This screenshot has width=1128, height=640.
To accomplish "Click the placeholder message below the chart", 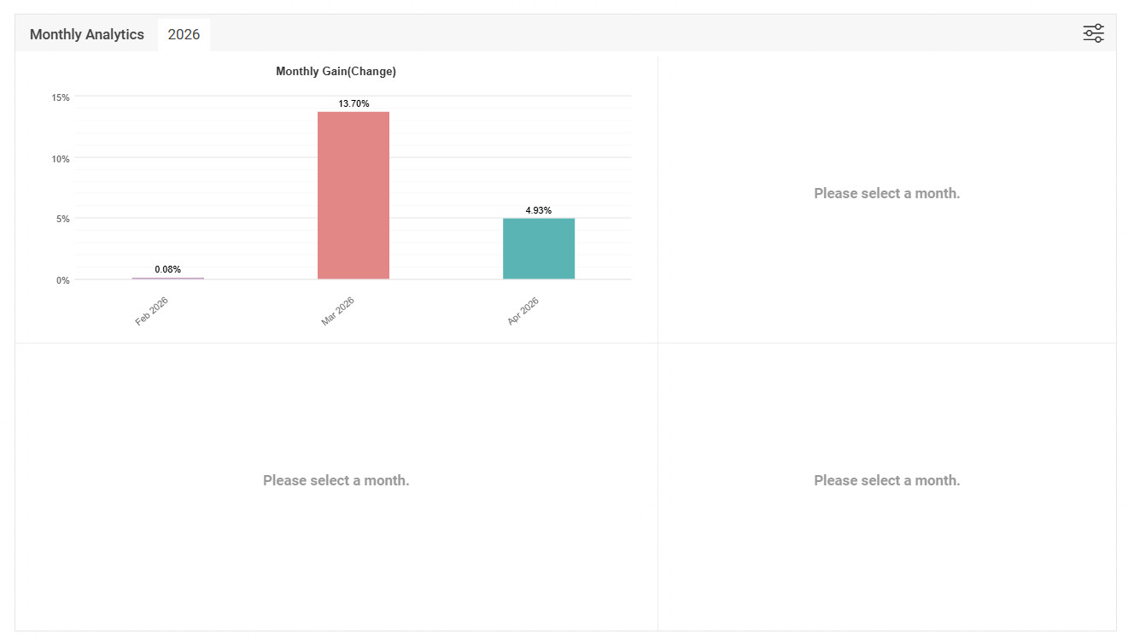I will 336,480.
